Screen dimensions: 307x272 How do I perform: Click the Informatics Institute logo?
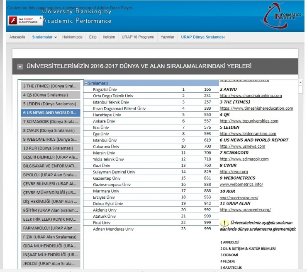[283, 16]
